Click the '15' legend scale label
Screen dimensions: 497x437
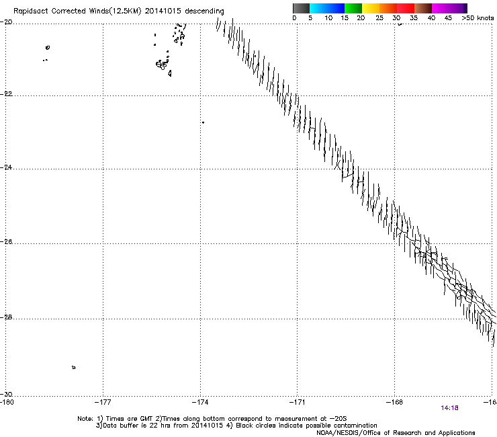tap(345, 18)
